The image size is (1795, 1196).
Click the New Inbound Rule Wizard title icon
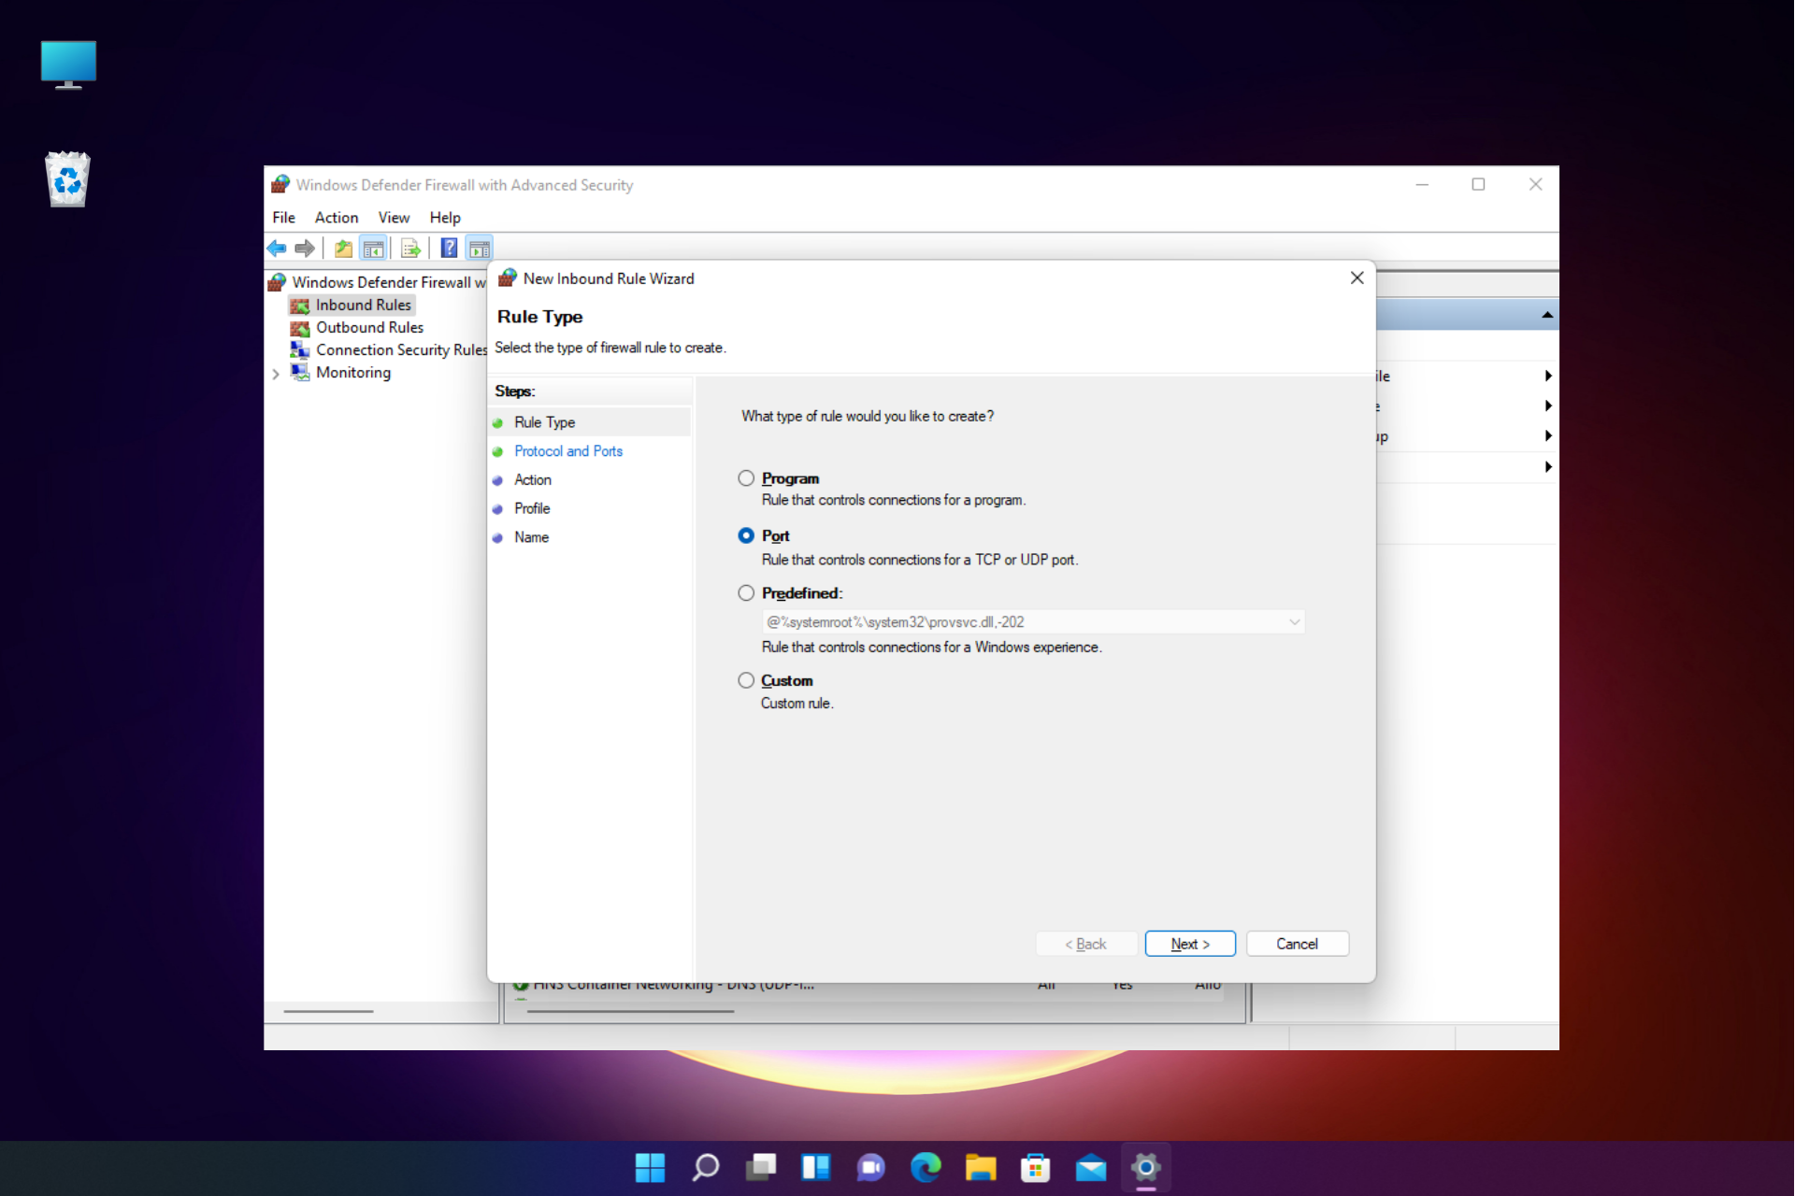point(508,278)
